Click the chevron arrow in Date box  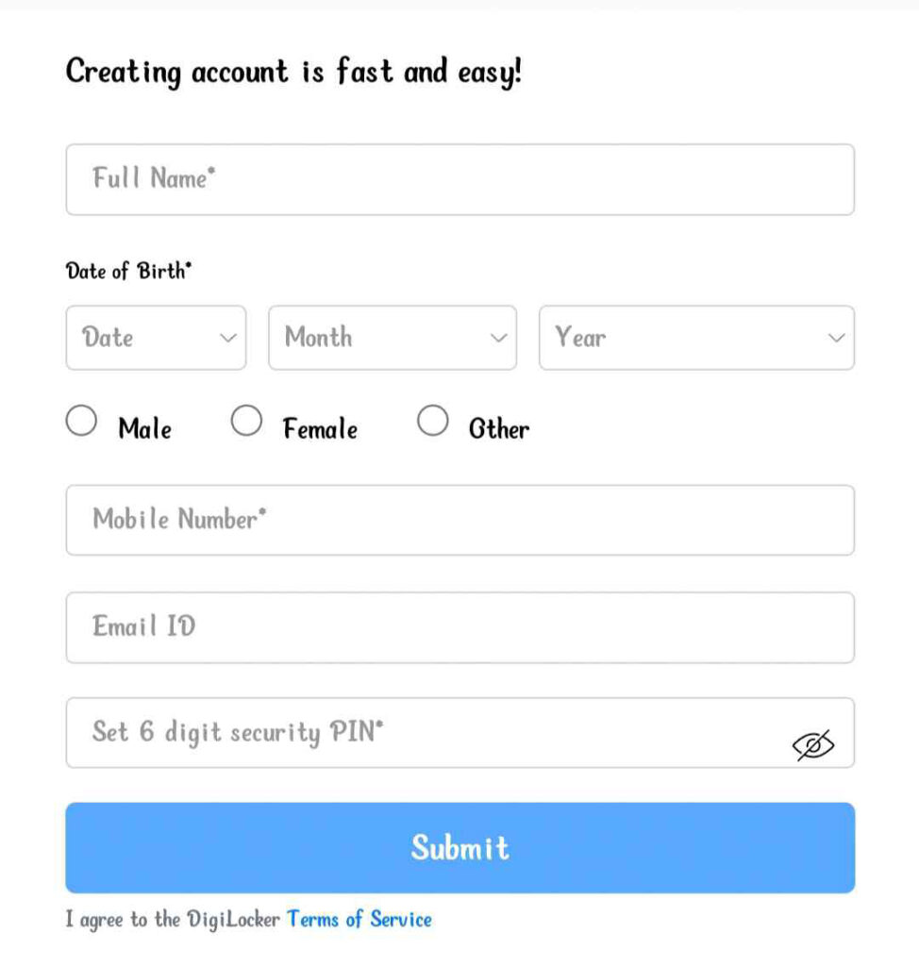(x=226, y=338)
